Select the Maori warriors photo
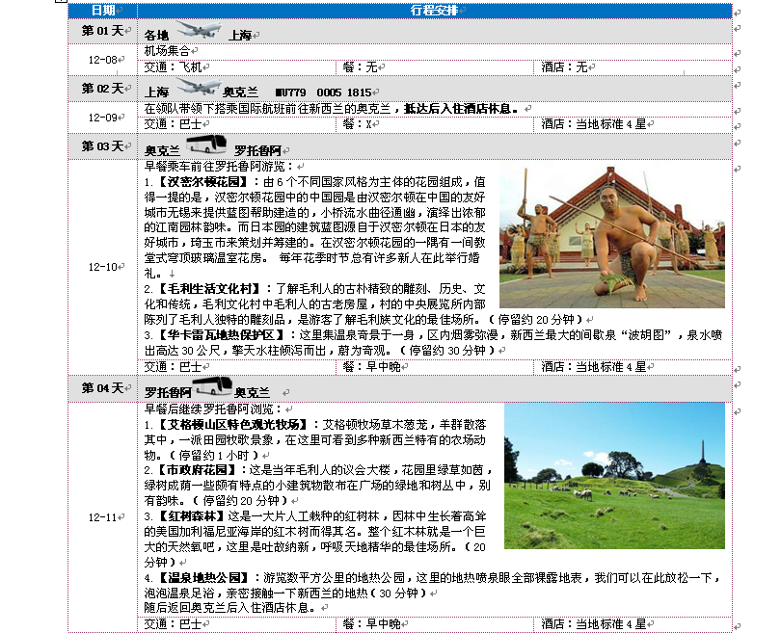 click(611, 224)
